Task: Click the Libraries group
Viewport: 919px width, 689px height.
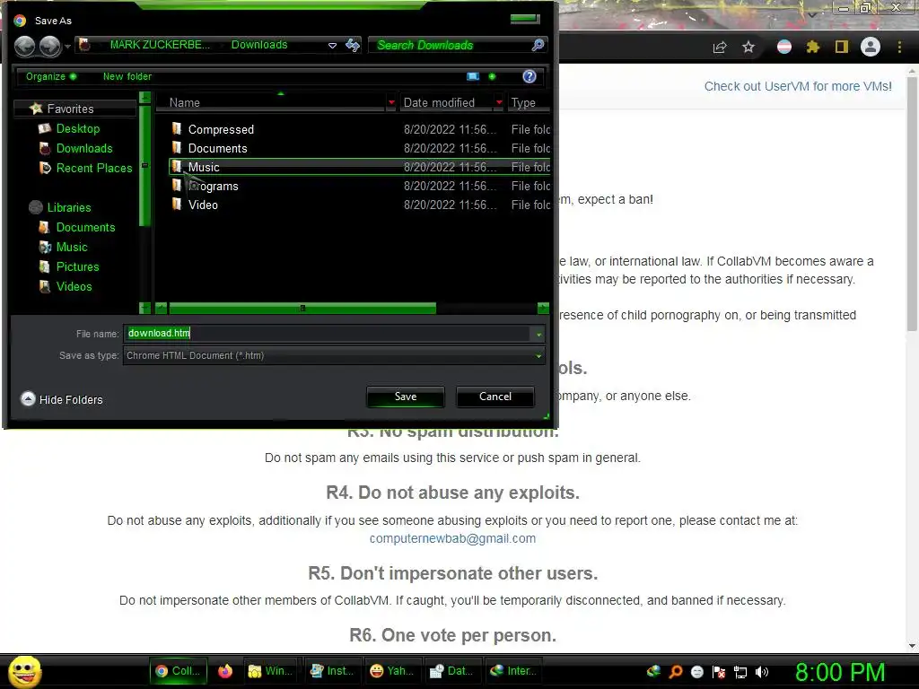Action: tap(59, 207)
